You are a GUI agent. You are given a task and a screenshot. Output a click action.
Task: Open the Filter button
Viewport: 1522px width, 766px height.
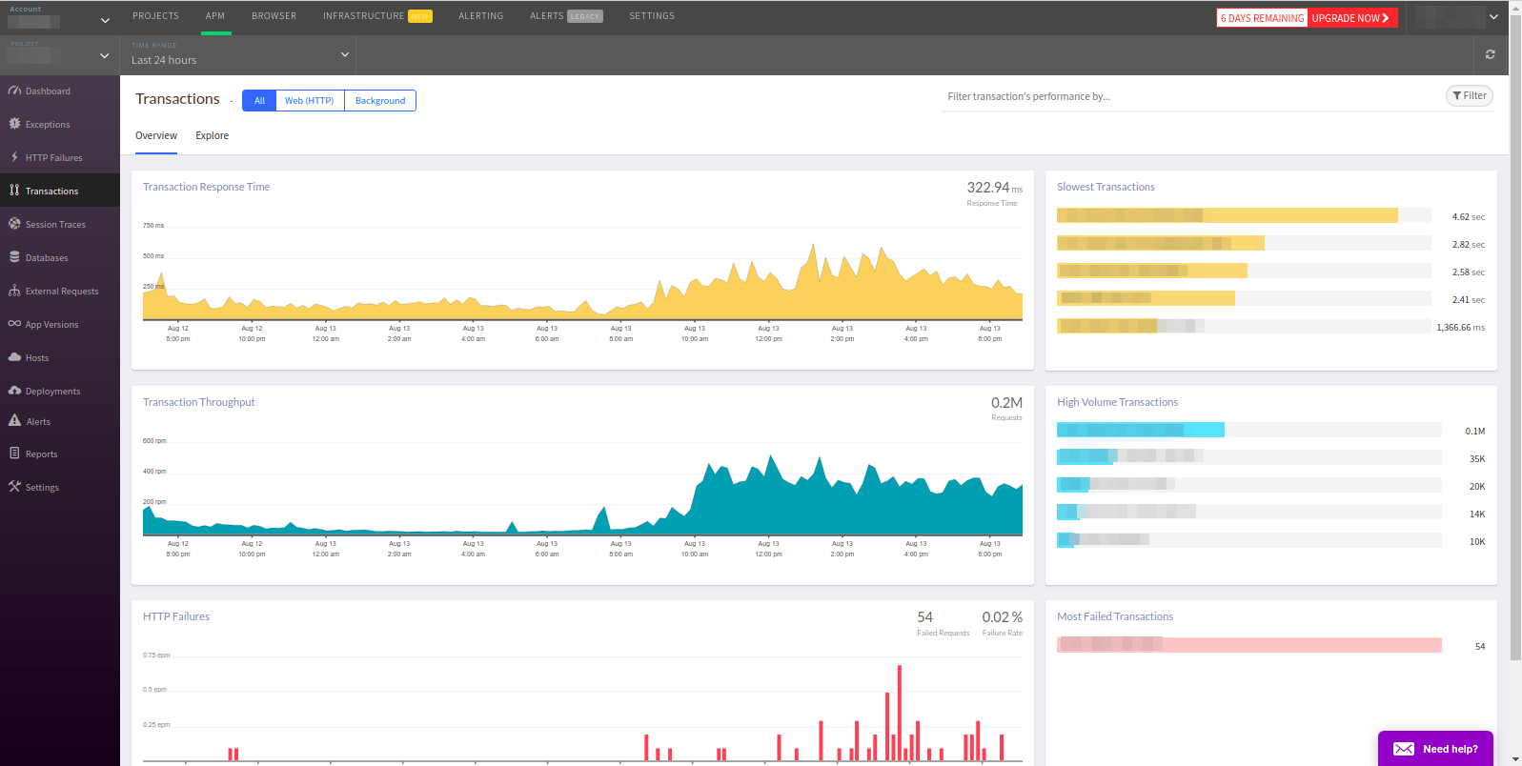[x=1470, y=95]
